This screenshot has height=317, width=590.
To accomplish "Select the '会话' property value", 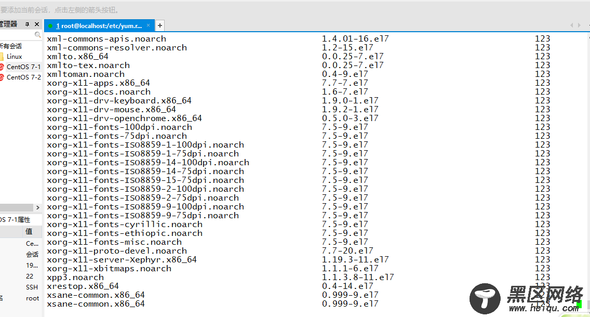I will pos(32,255).
